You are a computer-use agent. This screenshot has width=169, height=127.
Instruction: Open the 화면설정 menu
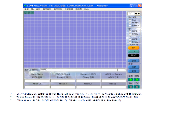(x=47, y=9)
